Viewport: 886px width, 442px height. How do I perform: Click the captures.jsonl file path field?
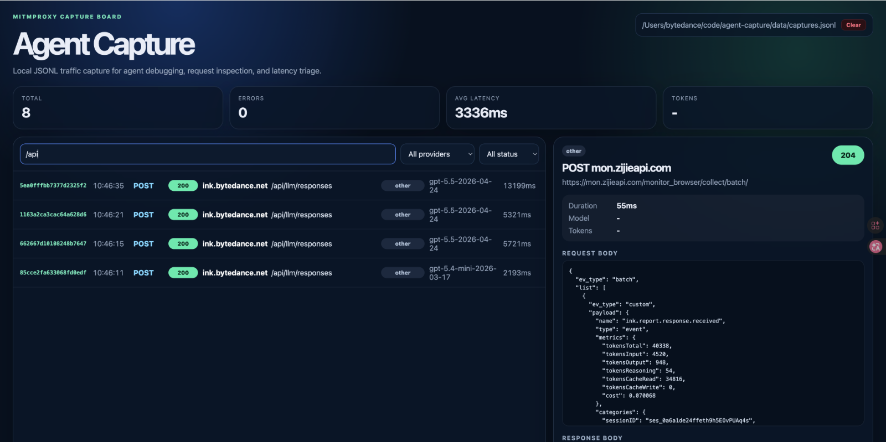tap(739, 25)
